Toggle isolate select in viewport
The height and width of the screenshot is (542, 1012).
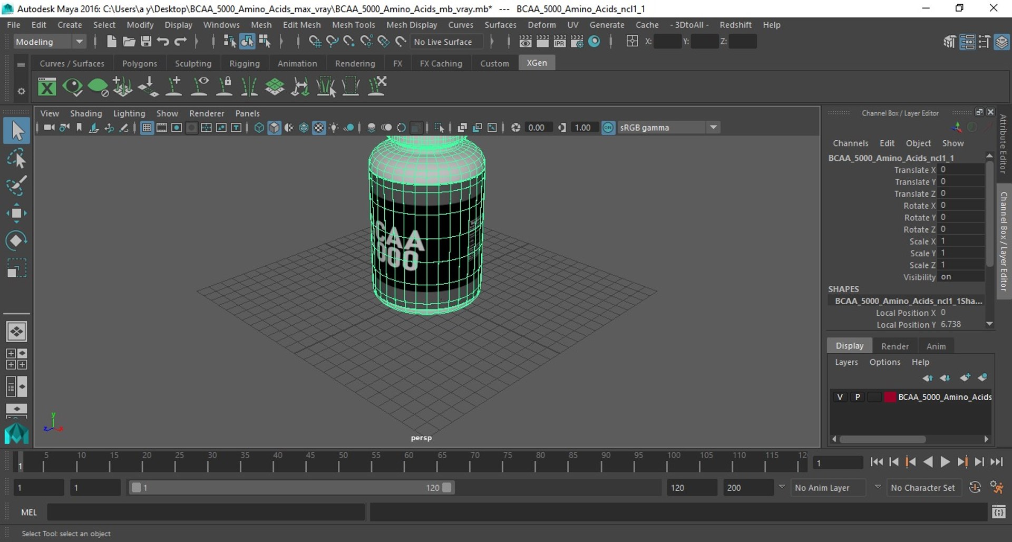point(439,128)
